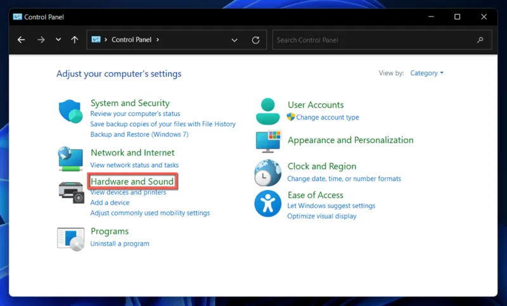Screen dimensions: 507x306
Task: Refresh the Control Panel view
Action: [x=255, y=40]
